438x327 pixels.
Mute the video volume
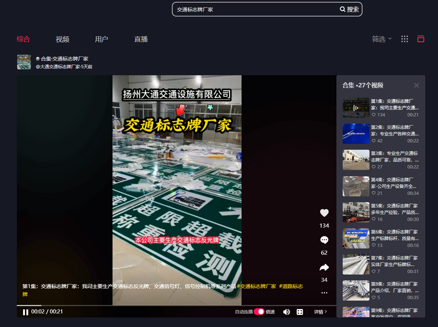286,312
